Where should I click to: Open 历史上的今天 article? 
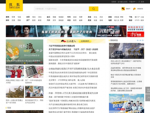click(126, 62)
